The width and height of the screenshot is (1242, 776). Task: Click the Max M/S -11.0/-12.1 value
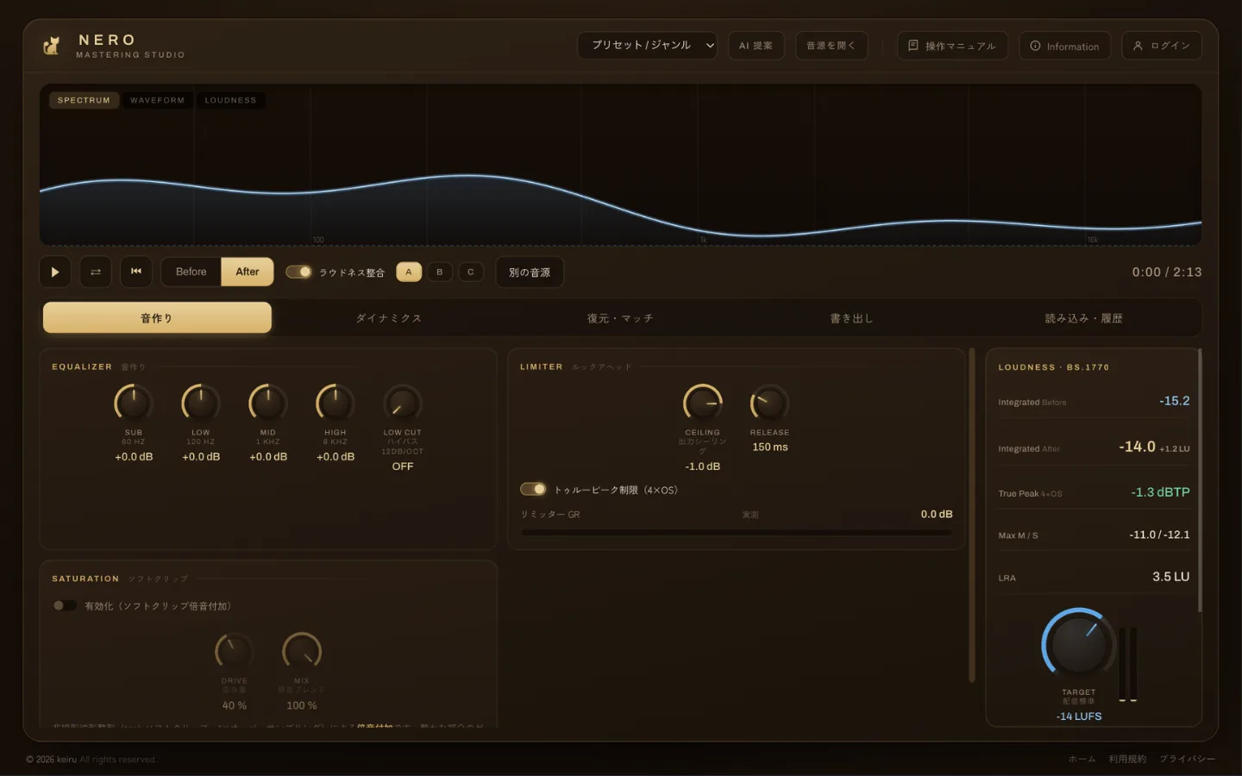[x=1159, y=535]
